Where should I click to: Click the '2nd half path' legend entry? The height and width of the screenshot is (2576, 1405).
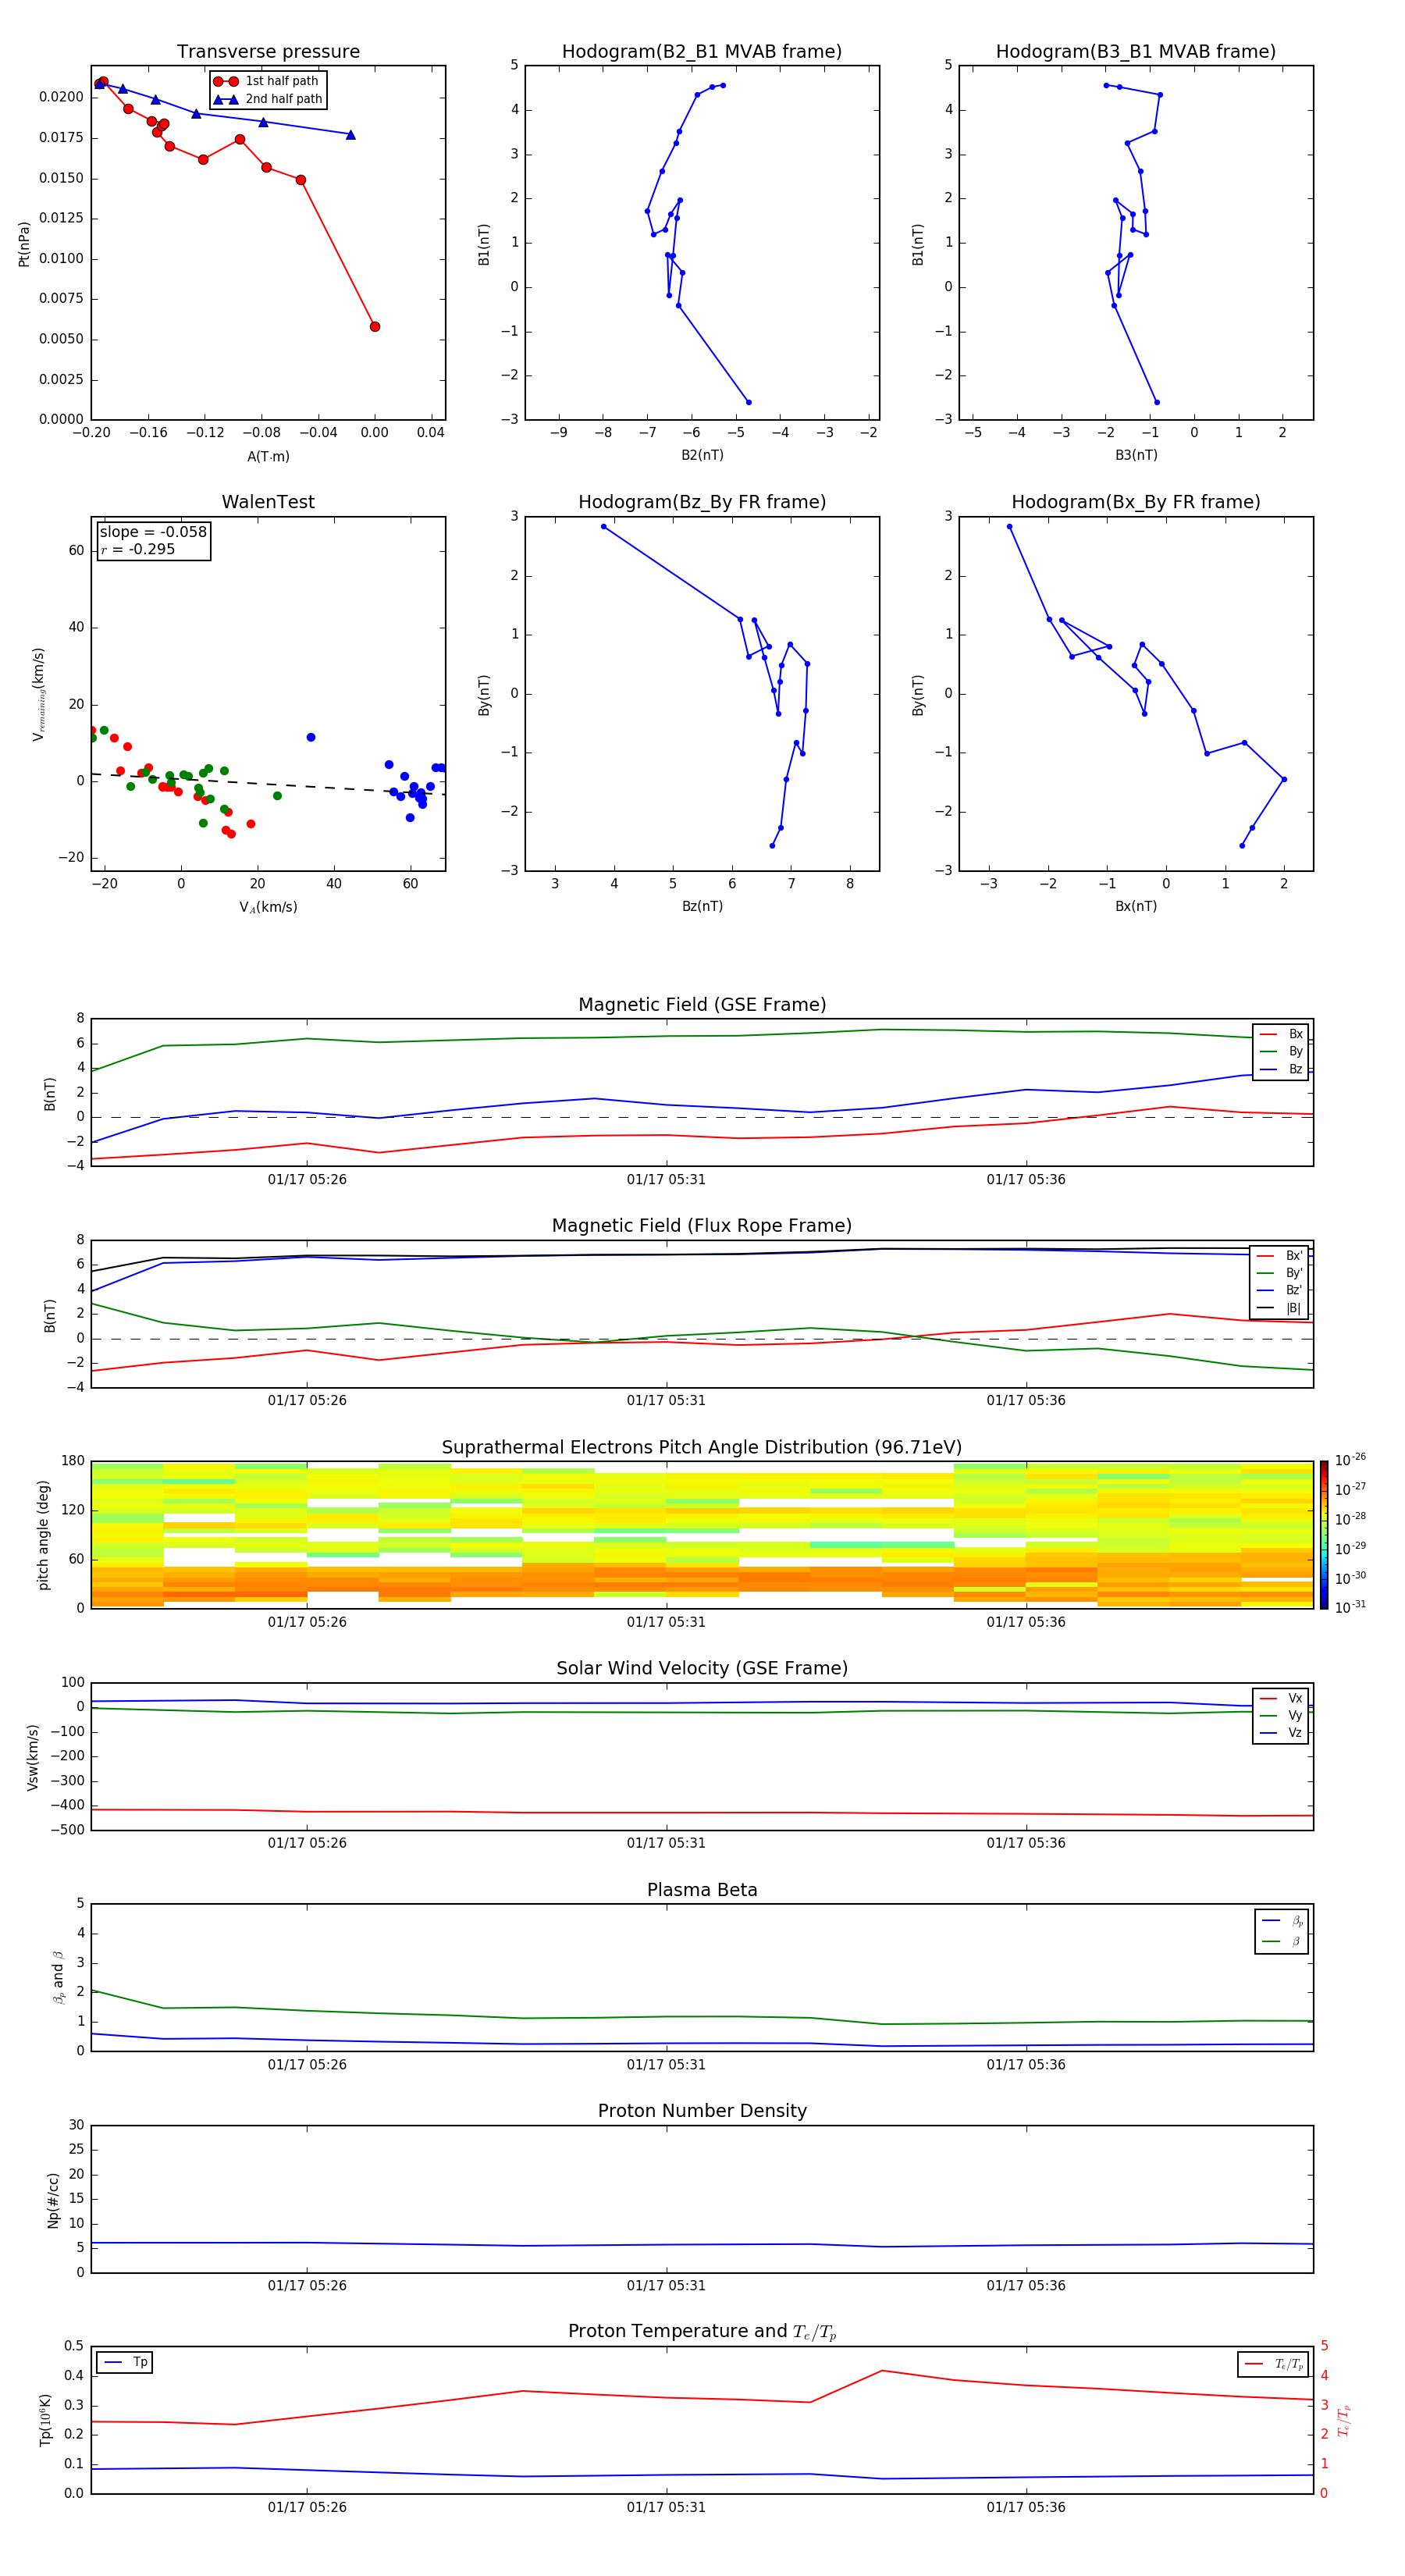[268, 99]
